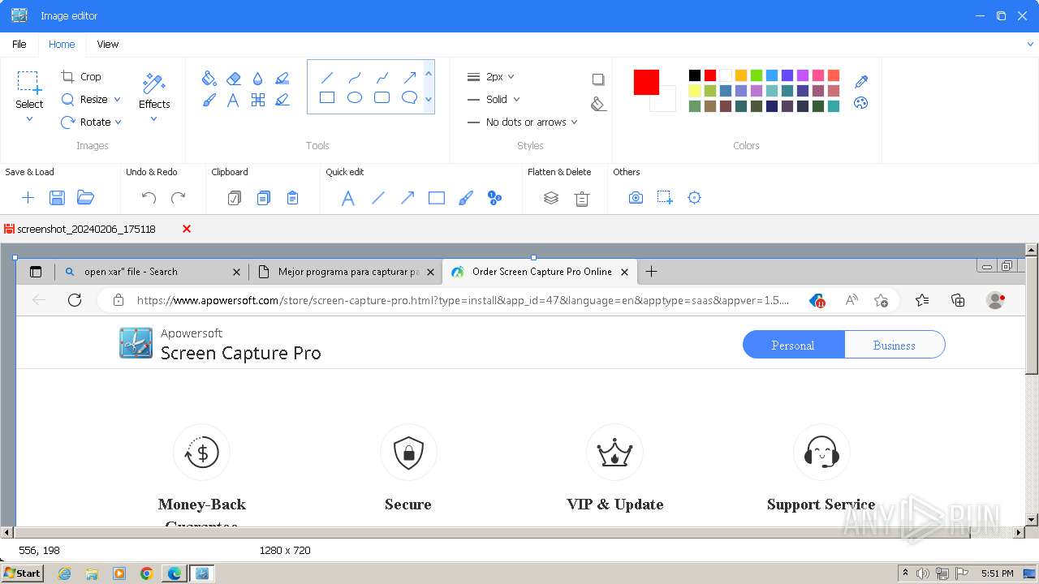Expand the shapes gallery down arrow

tap(429, 99)
